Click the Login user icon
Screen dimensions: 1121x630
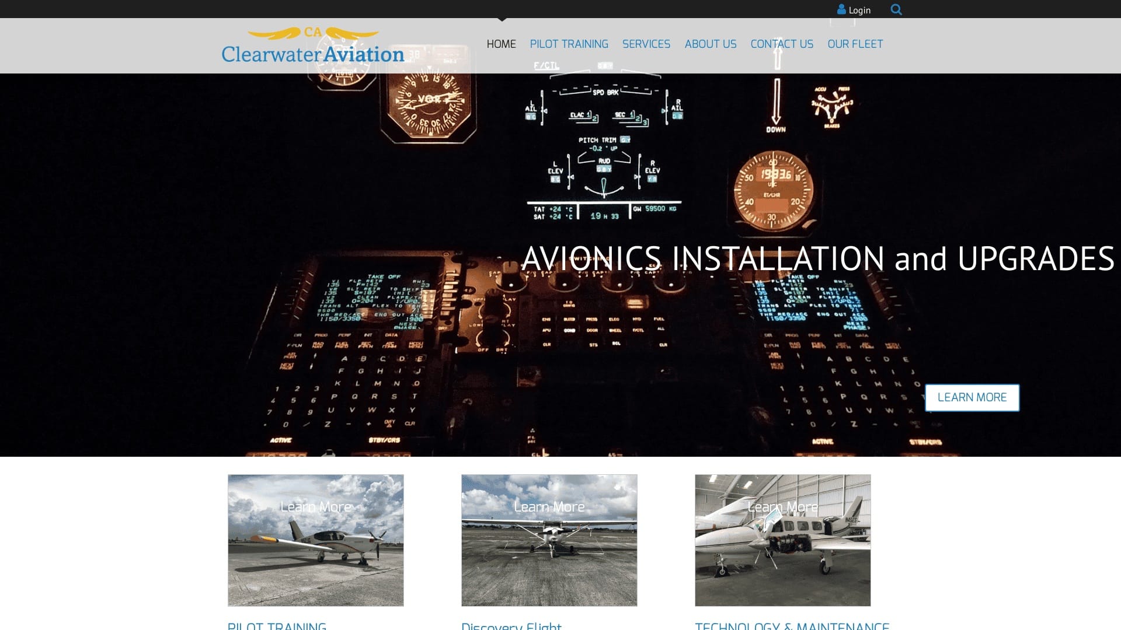(x=841, y=9)
